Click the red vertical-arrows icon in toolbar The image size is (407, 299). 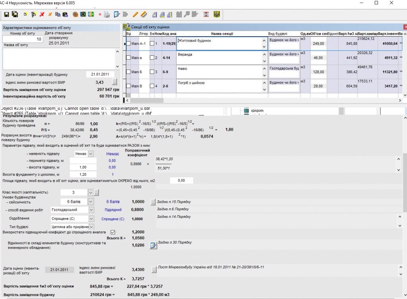click(x=206, y=15)
